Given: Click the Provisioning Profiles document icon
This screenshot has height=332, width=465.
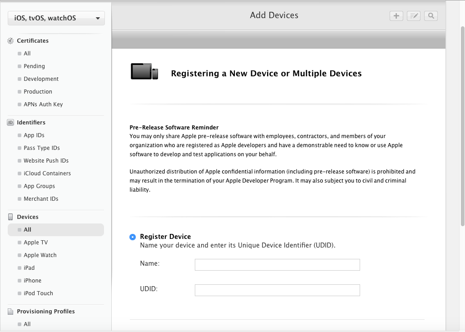Looking at the screenshot, I should (10, 311).
